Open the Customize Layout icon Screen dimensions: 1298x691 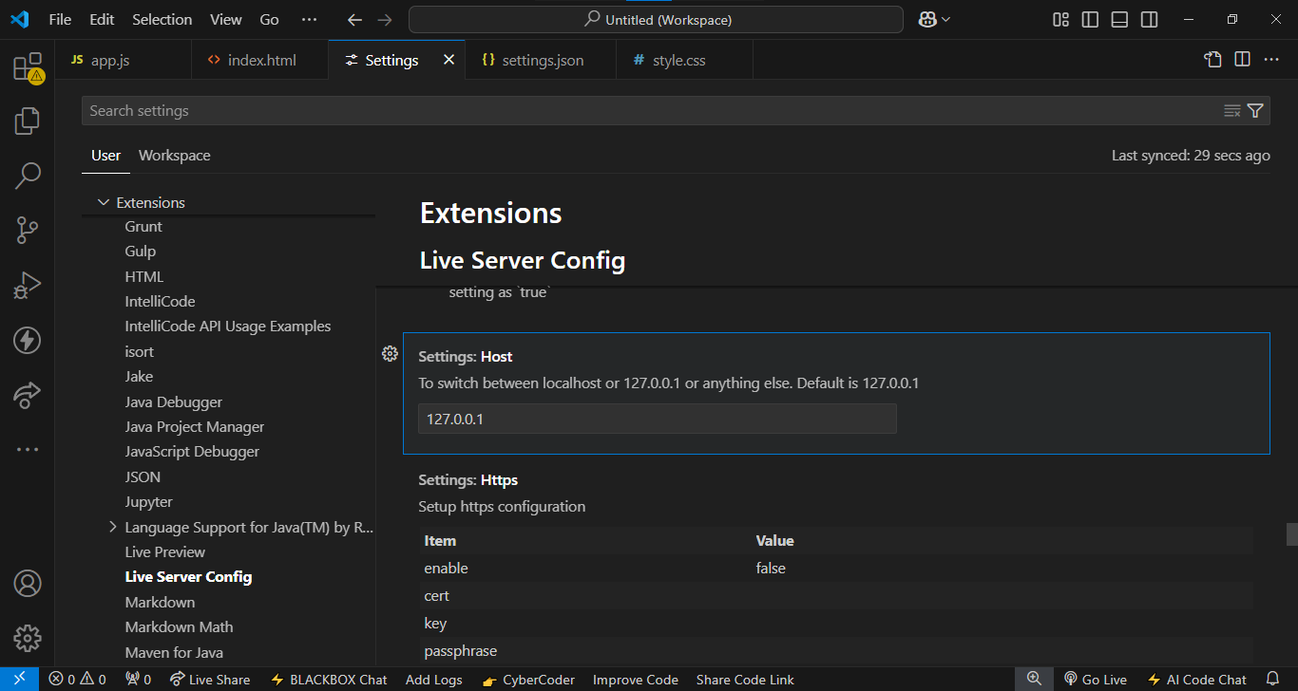coord(1061,19)
